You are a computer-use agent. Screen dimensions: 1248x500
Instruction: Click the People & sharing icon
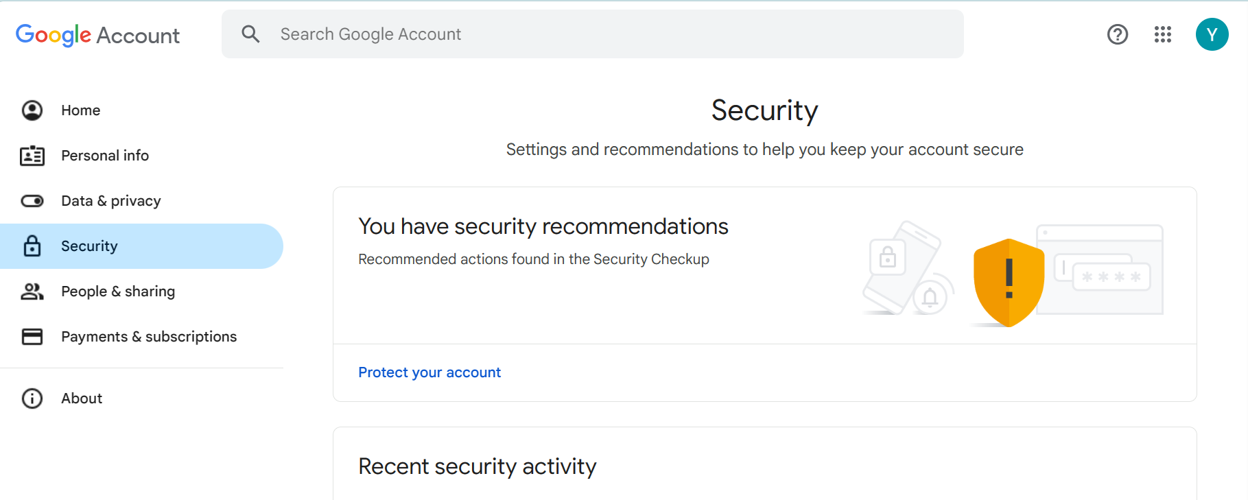pyautogui.click(x=32, y=291)
